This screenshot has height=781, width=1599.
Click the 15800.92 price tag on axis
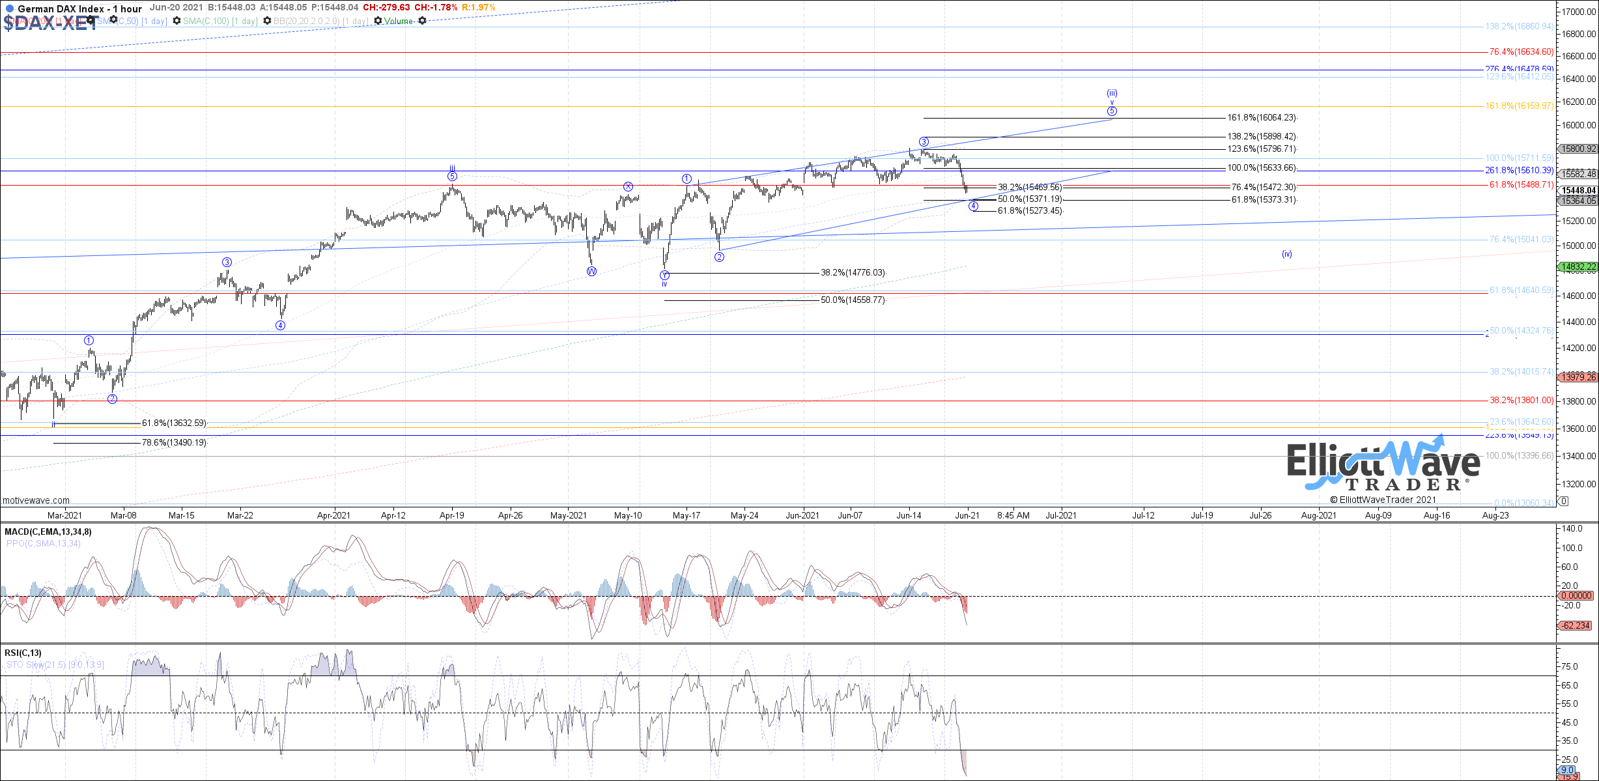(x=1579, y=149)
